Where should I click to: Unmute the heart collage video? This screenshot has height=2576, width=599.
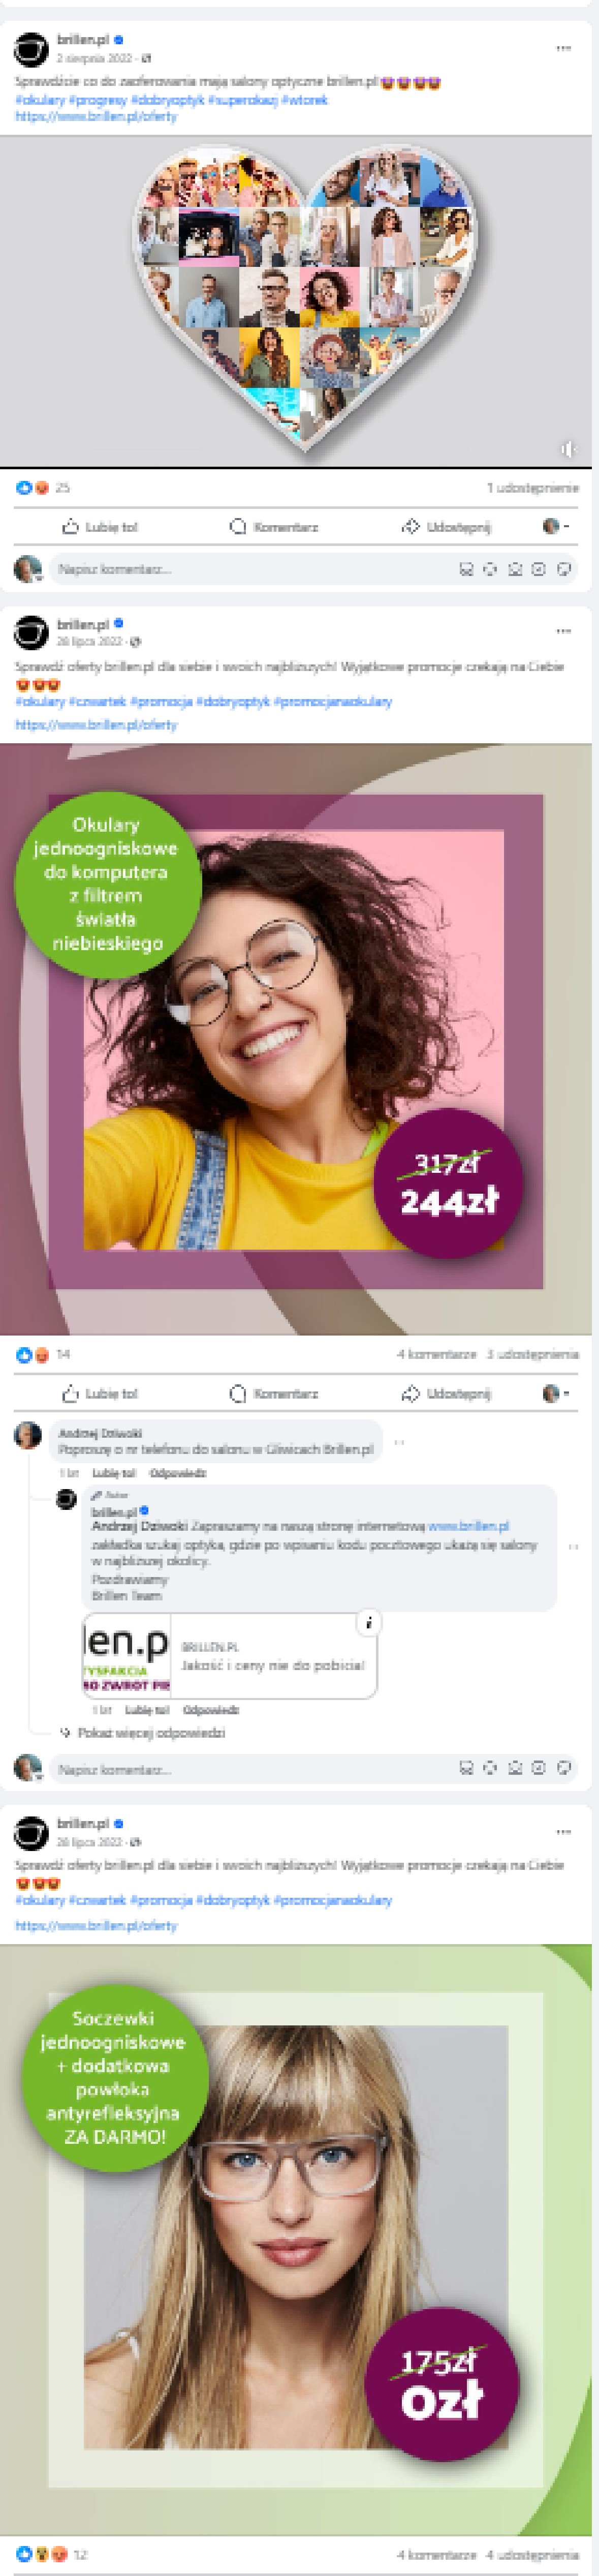[568, 449]
